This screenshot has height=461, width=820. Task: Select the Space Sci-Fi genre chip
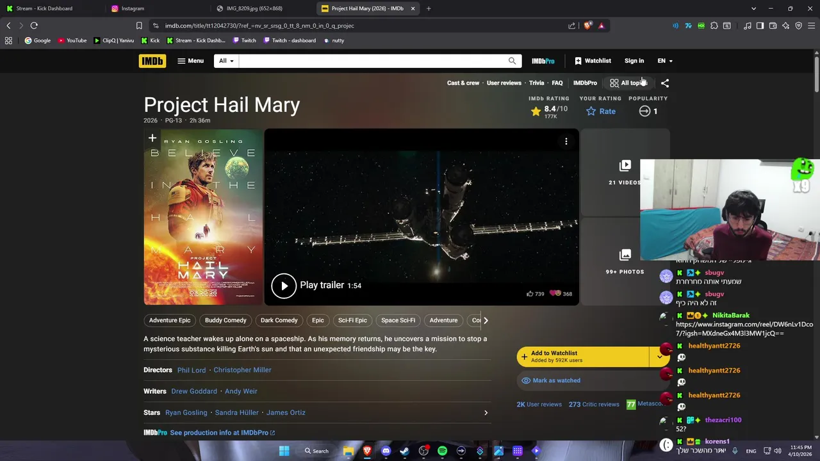[398, 320]
